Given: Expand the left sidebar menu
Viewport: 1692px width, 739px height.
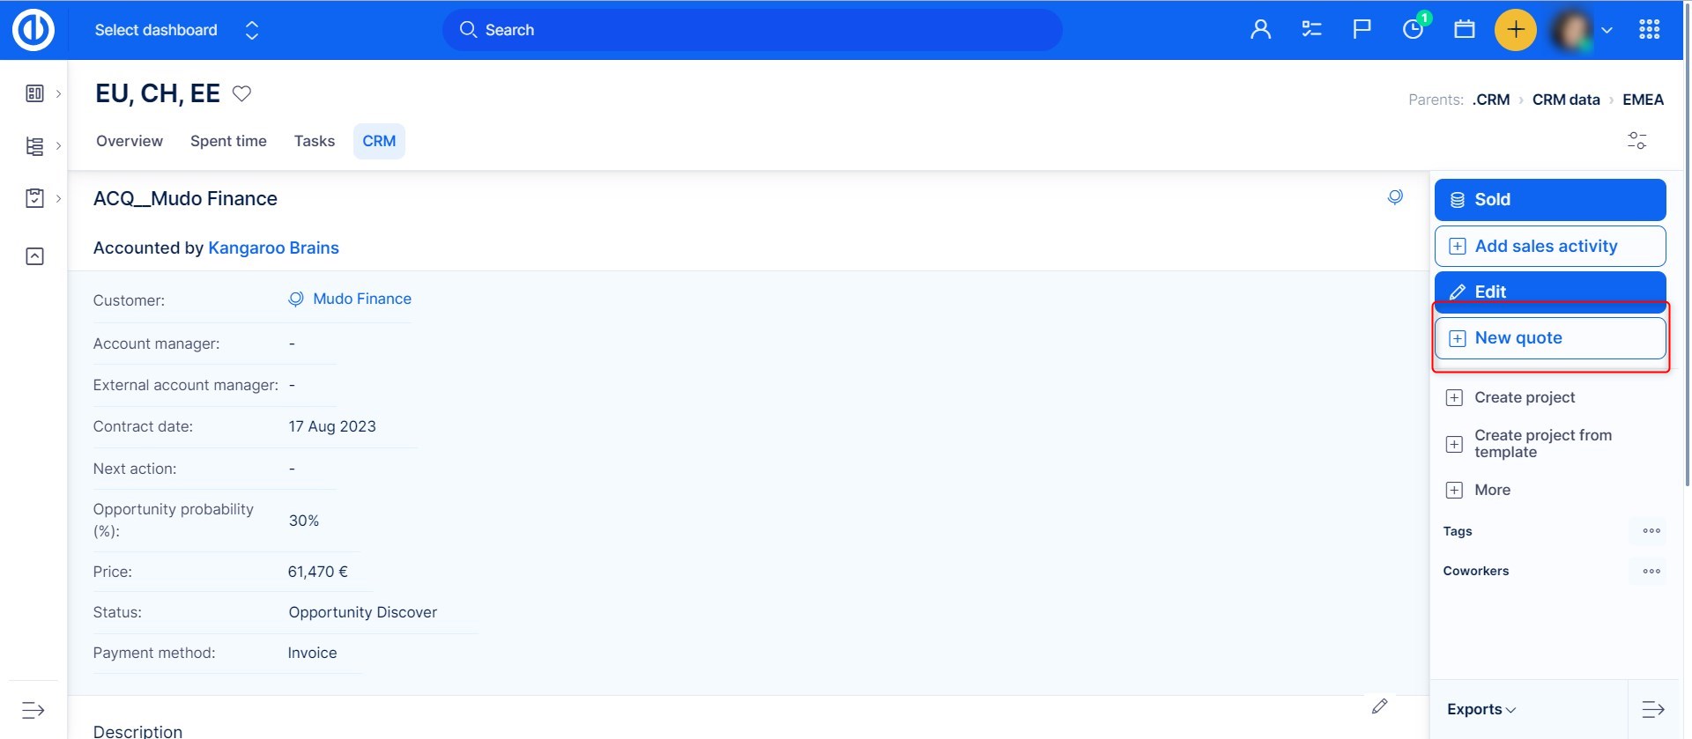Looking at the screenshot, I should [x=33, y=710].
